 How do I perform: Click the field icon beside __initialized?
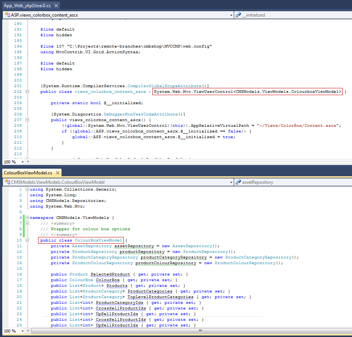238,15
